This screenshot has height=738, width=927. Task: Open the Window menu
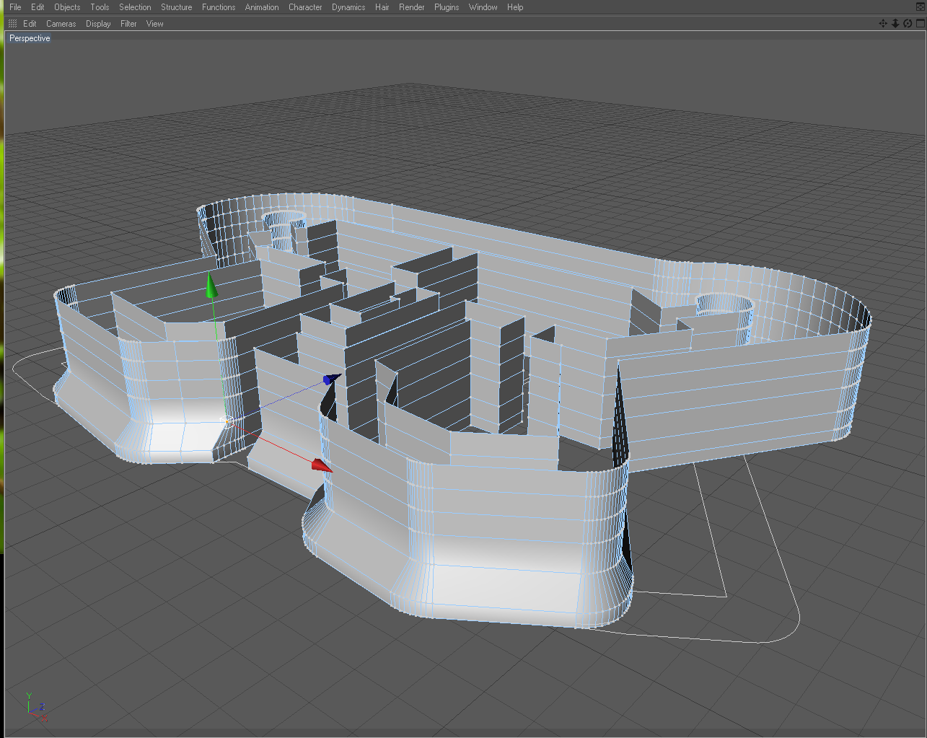point(483,7)
